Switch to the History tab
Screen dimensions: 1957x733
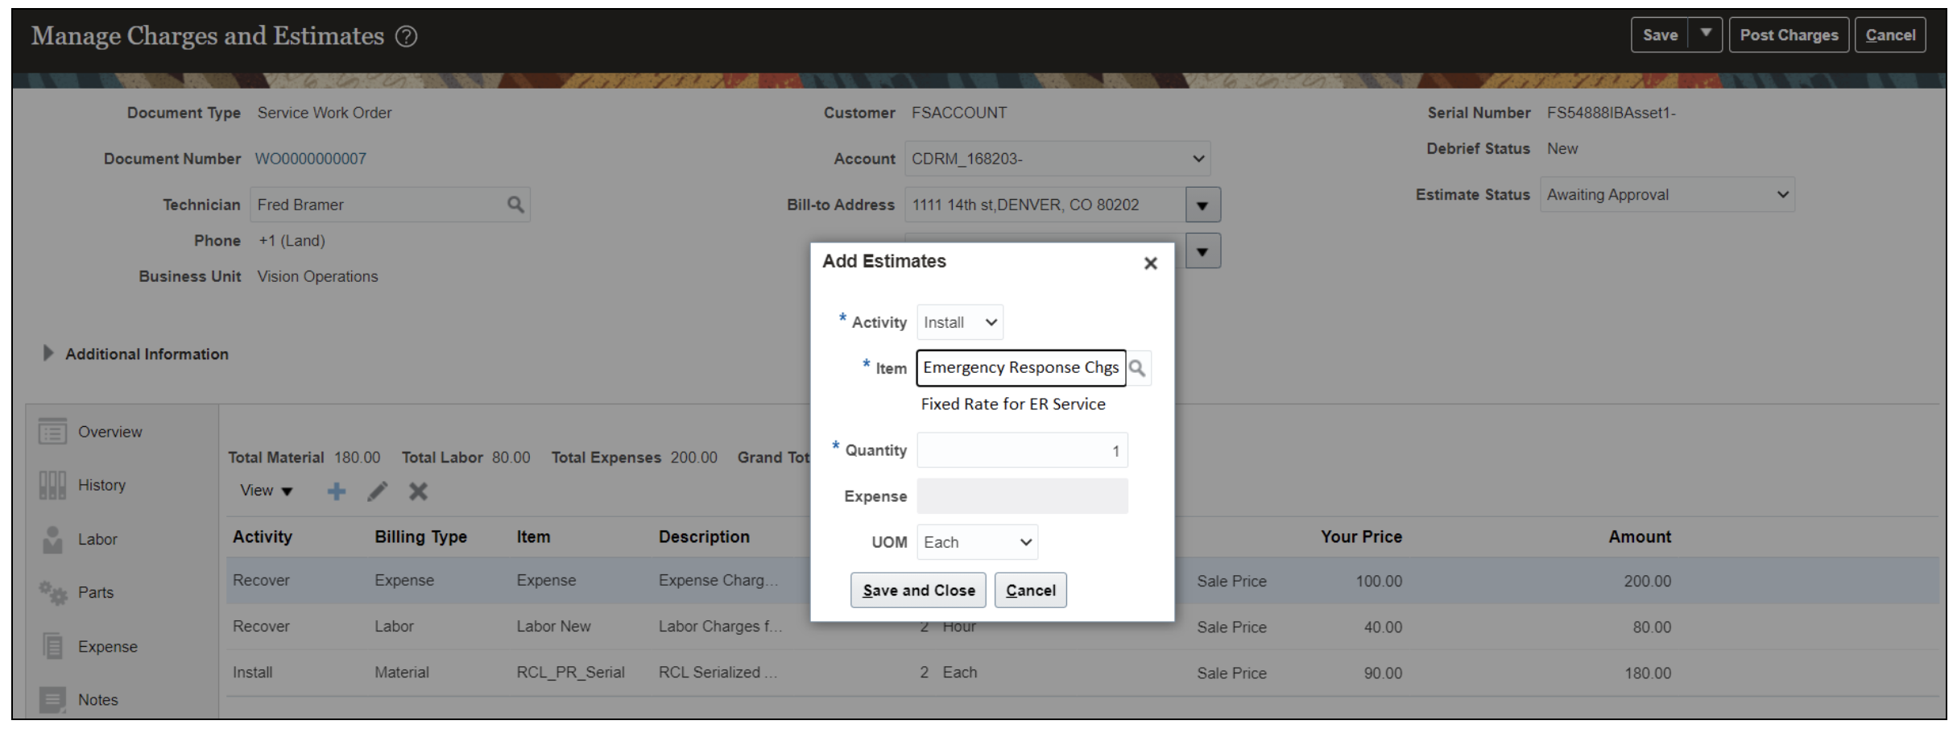101,485
